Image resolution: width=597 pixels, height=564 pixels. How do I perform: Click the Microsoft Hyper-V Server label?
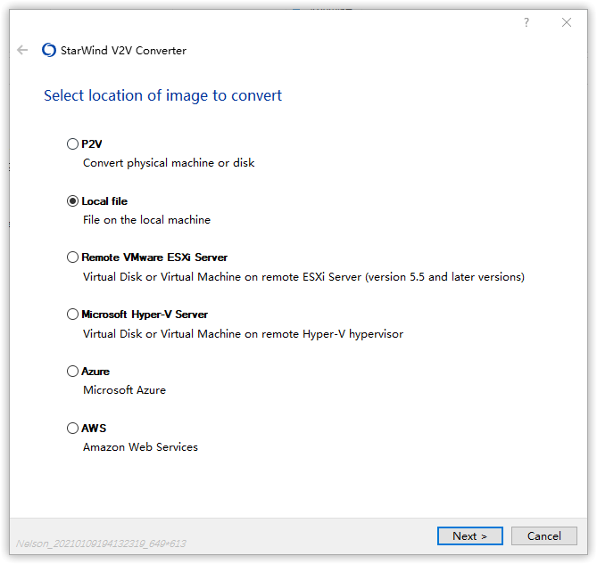point(145,315)
